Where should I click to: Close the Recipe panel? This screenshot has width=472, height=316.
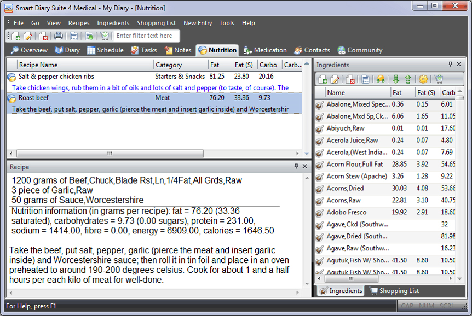(x=305, y=167)
